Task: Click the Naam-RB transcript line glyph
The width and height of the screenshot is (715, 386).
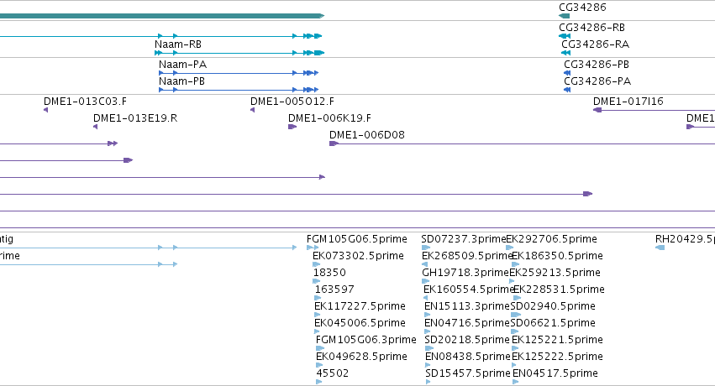Action: coord(239,53)
